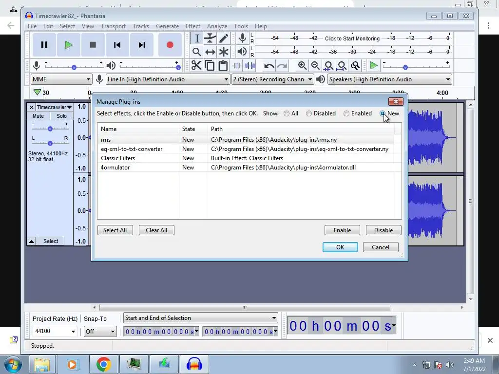
Task: Click the playback volume slider
Action: coord(149,66)
